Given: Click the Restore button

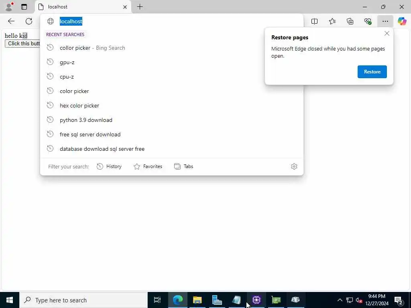Looking at the screenshot, I should 372,72.
